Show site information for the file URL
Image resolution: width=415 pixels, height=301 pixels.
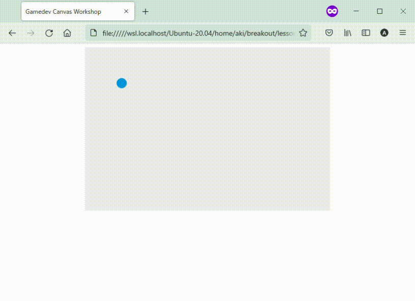point(93,33)
